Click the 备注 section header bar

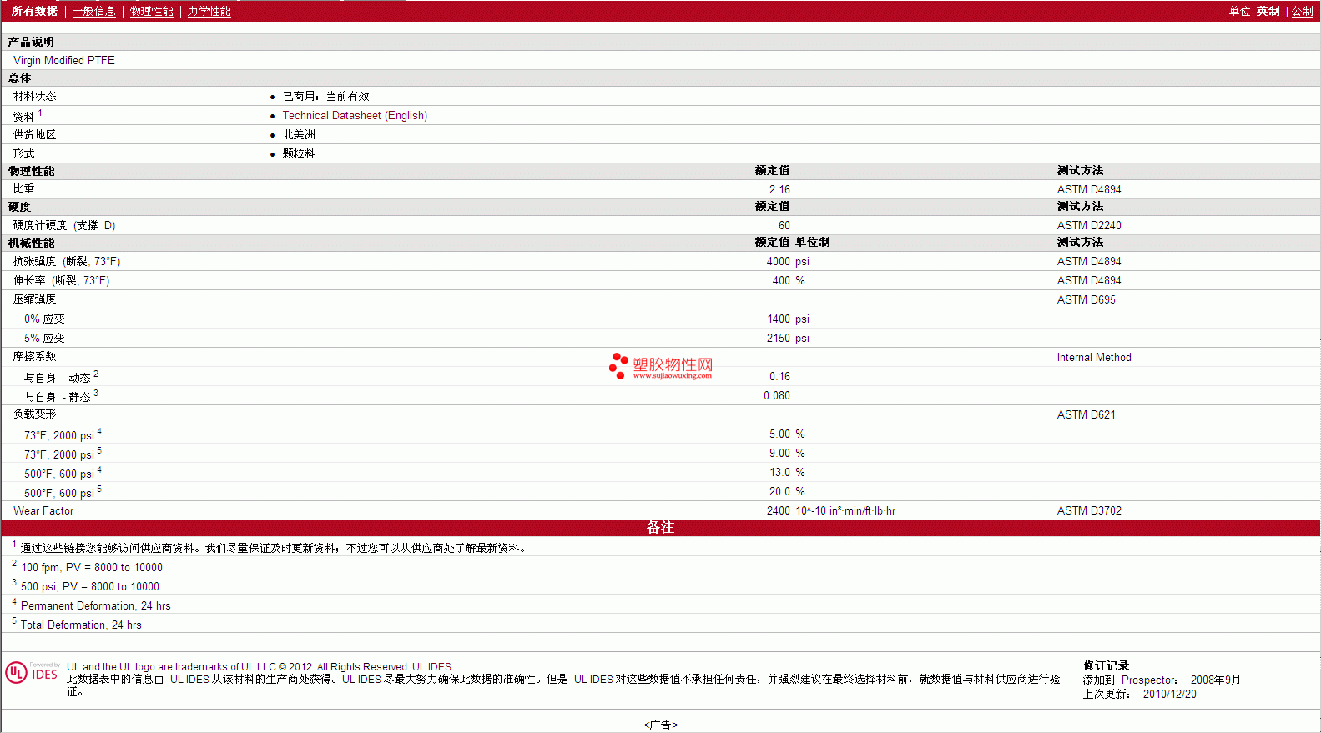[x=660, y=527]
